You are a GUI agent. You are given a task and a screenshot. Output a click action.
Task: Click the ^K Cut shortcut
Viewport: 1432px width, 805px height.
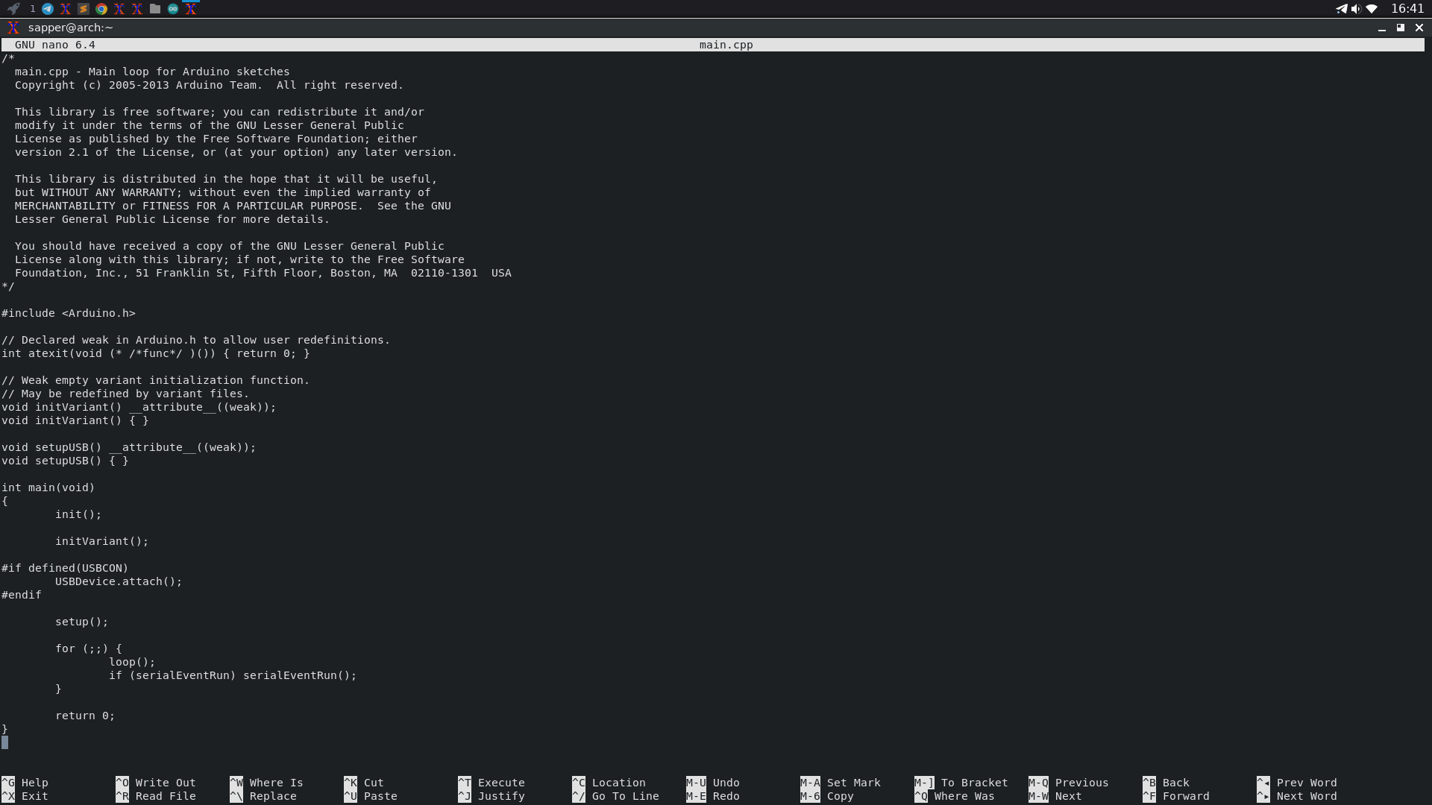click(x=364, y=783)
